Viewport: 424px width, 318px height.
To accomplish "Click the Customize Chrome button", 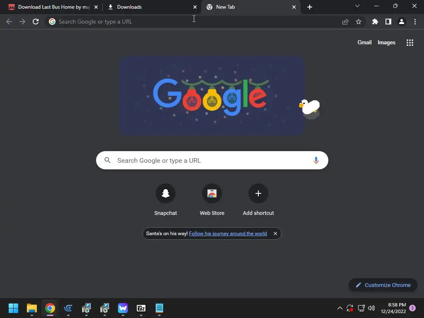I will coord(383,285).
